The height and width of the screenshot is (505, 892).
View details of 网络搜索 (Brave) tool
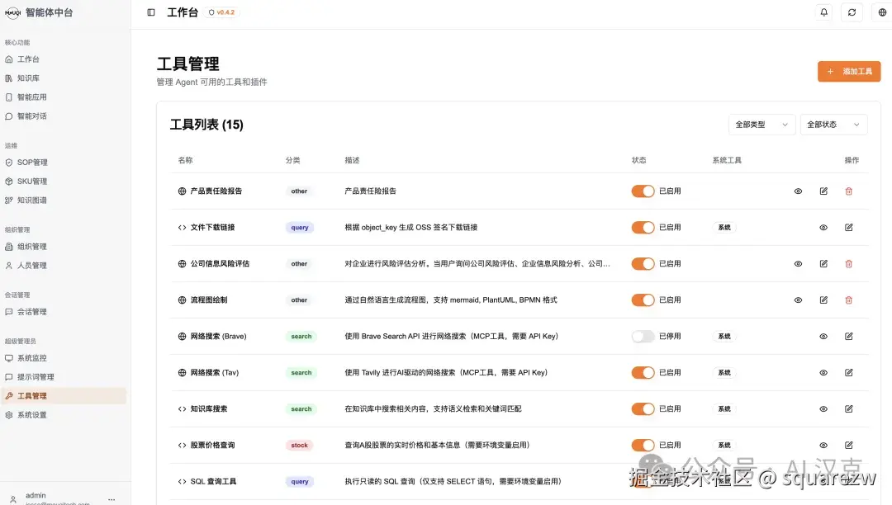(x=823, y=337)
